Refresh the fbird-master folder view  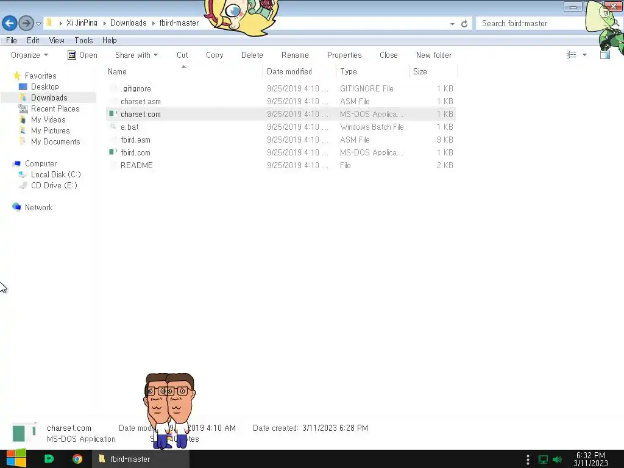coord(464,24)
